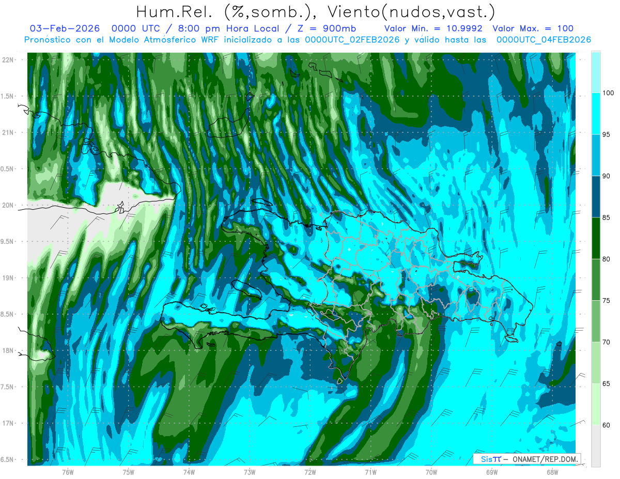Click the longitude label '71W'
Viewport: 620px width, 479px height.
point(370,472)
